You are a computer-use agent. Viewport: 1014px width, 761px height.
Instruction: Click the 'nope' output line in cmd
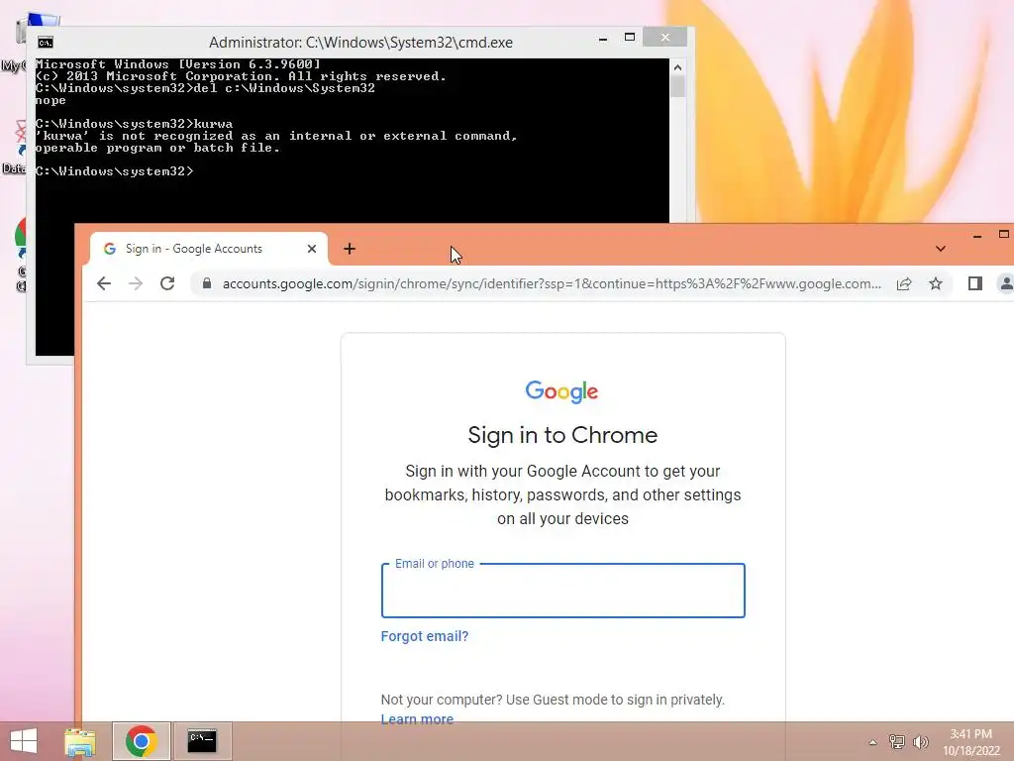(x=51, y=100)
